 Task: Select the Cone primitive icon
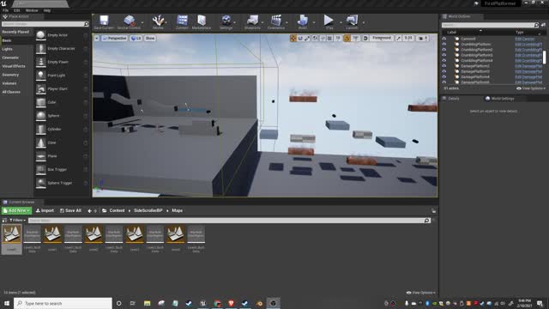[x=41, y=143]
